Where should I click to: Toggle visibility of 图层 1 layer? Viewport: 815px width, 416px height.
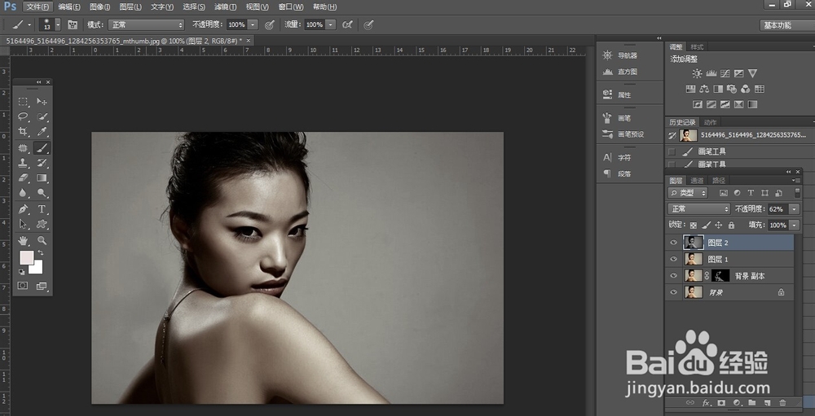click(x=673, y=259)
